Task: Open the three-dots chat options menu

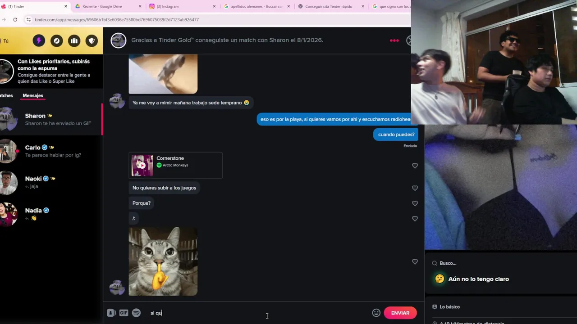Action: point(394,40)
